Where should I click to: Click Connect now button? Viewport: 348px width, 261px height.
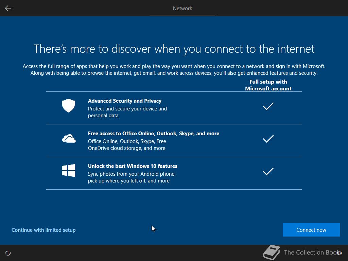(x=311, y=230)
